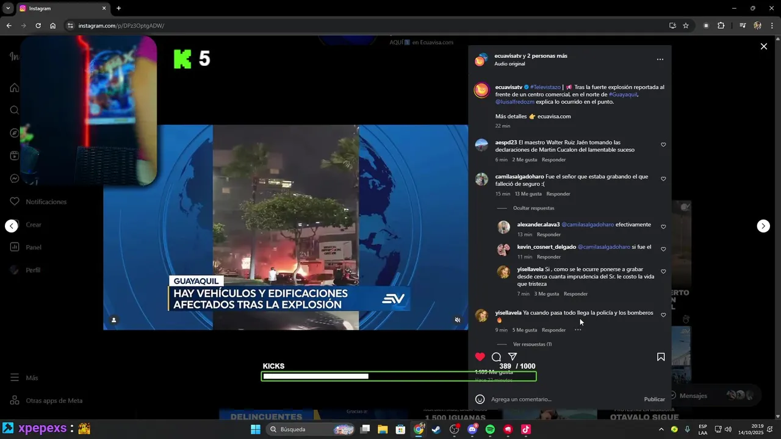Like yisellavela's comment about policía y bomberos
This screenshot has height=439, width=781.
click(663, 315)
